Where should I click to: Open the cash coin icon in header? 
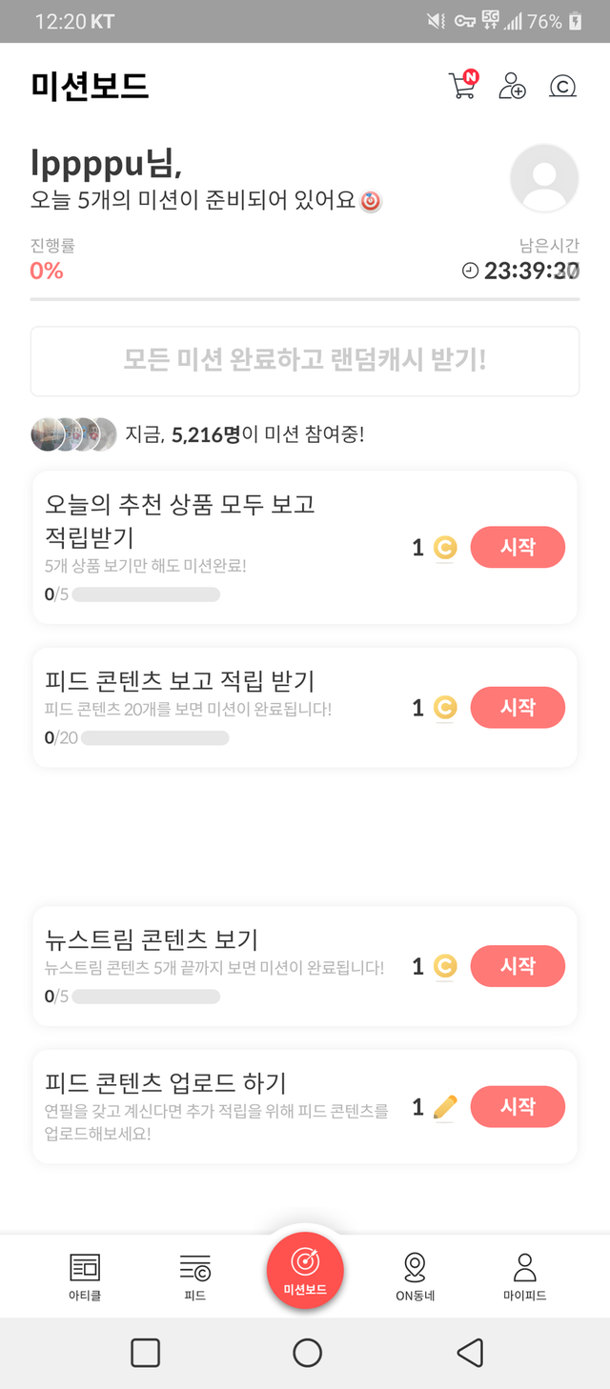click(562, 87)
